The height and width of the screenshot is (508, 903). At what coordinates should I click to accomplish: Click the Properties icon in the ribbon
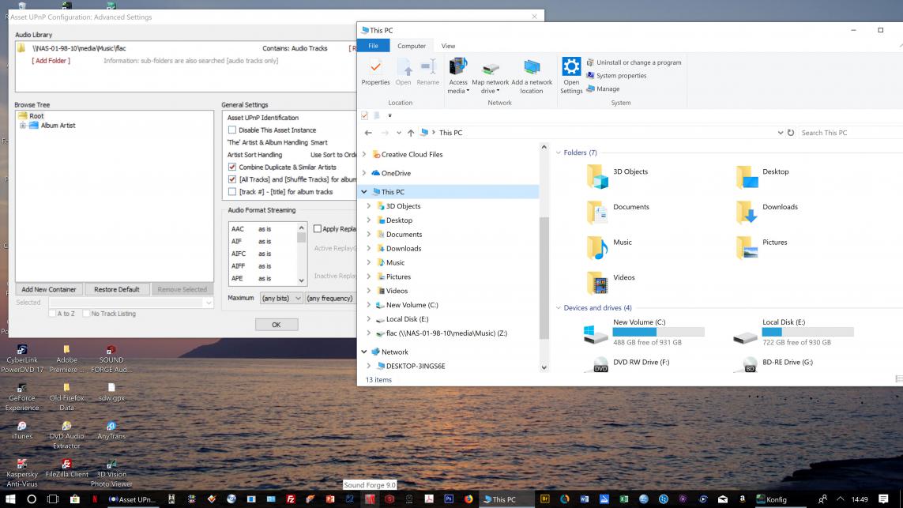pyautogui.click(x=375, y=68)
